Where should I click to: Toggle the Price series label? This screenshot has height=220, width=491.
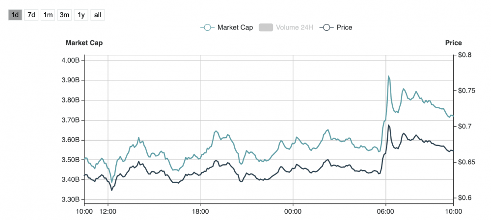tap(344, 27)
